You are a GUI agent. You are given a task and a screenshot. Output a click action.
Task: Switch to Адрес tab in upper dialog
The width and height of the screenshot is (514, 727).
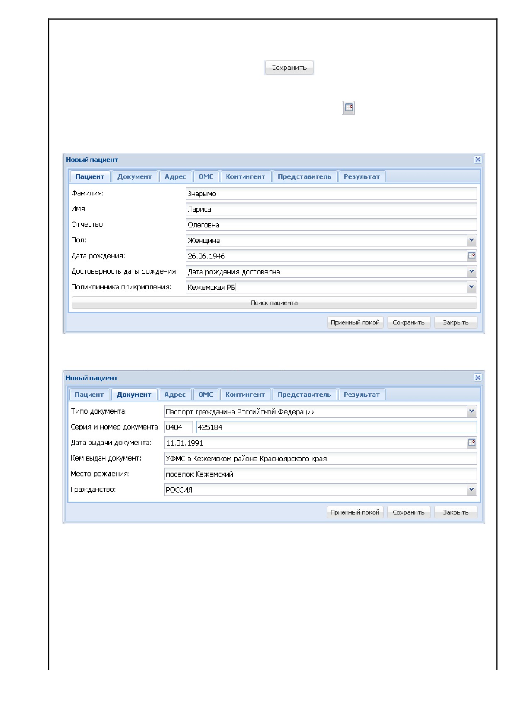click(175, 177)
